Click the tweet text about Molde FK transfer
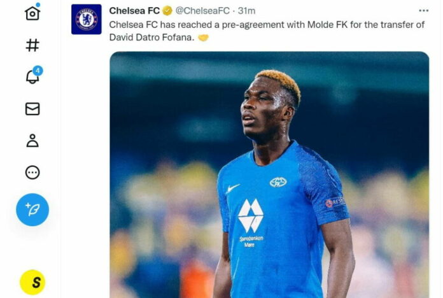 click(x=267, y=31)
